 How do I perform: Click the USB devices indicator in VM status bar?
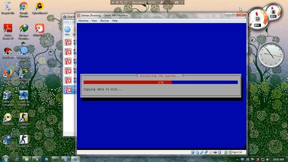tap(202, 152)
